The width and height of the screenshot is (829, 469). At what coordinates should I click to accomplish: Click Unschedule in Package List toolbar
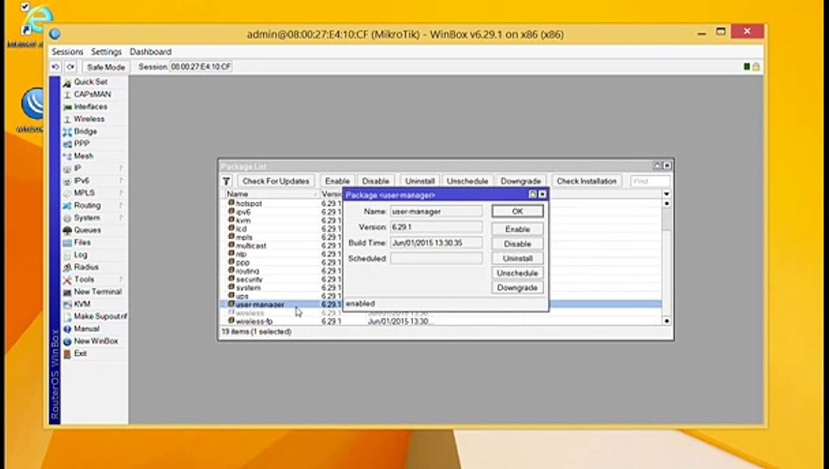[x=468, y=181]
